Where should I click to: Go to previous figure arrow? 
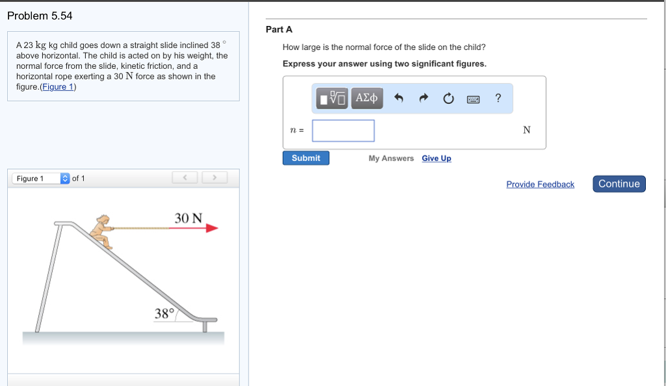[185, 177]
